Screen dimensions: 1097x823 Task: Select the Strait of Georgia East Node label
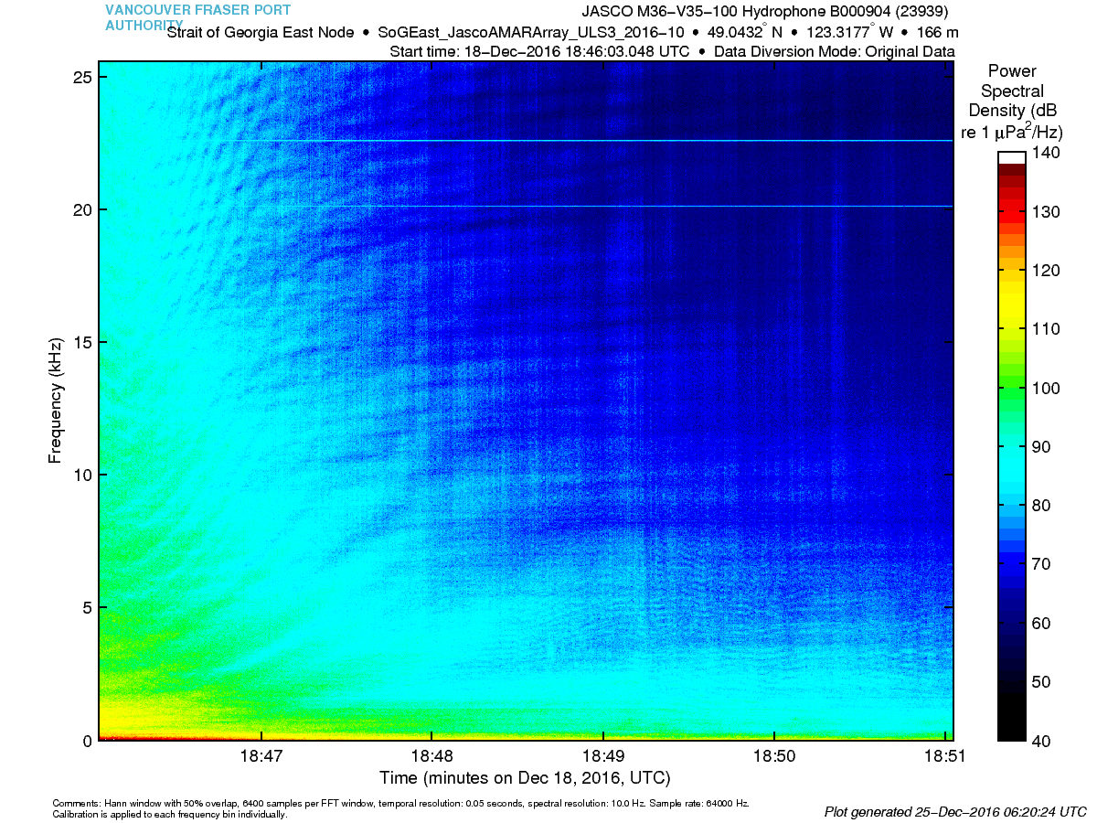261,32
